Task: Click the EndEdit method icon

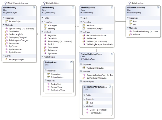Action: tap(45, 44)
